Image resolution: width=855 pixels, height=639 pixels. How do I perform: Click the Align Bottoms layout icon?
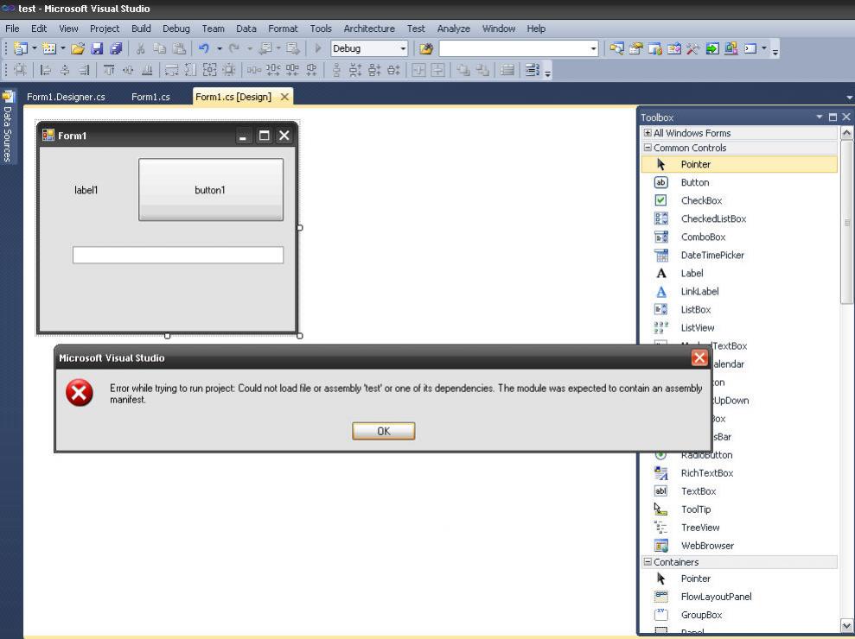click(147, 70)
